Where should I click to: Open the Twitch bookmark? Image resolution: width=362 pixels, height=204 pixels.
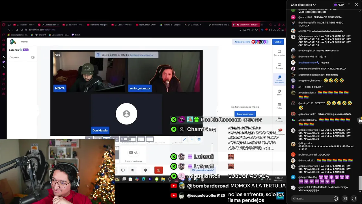(x=76, y=35)
